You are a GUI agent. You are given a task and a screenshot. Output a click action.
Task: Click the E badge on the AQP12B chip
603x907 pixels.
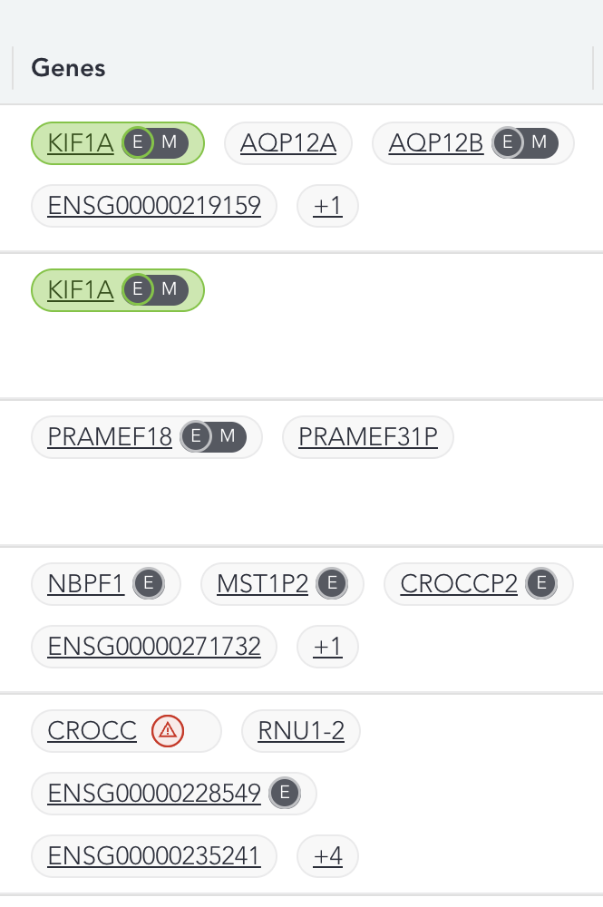(508, 142)
